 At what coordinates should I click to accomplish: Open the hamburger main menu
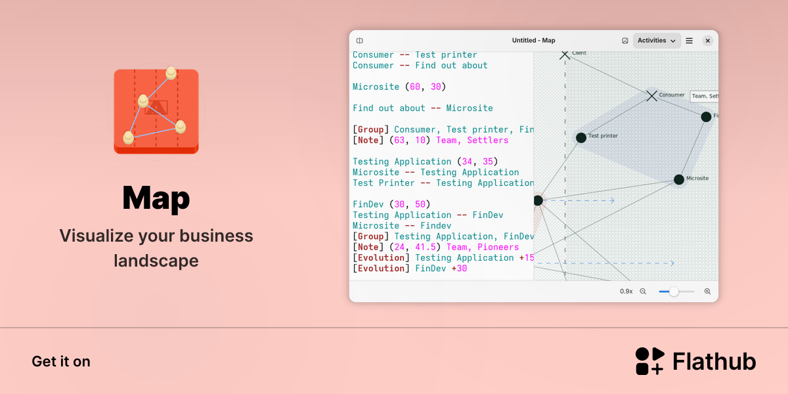click(689, 41)
